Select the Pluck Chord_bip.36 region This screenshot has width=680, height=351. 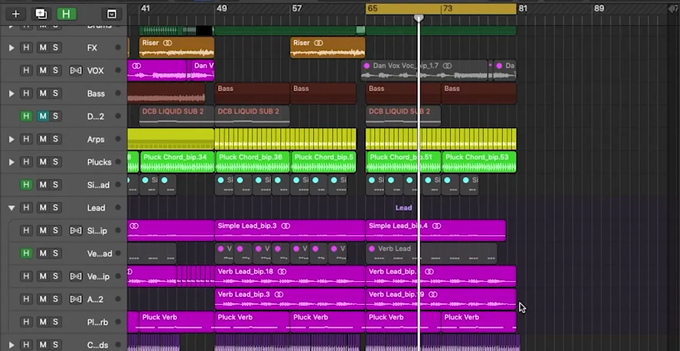[x=252, y=162]
